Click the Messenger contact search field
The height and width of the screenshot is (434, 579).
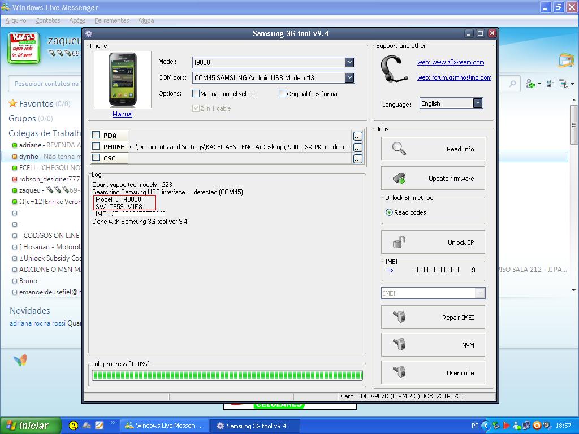[46, 84]
